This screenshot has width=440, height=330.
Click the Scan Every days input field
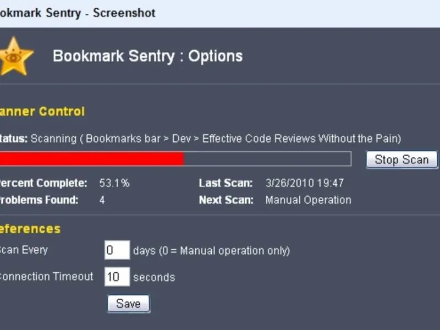pyautogui.click(x=117, y=250)
